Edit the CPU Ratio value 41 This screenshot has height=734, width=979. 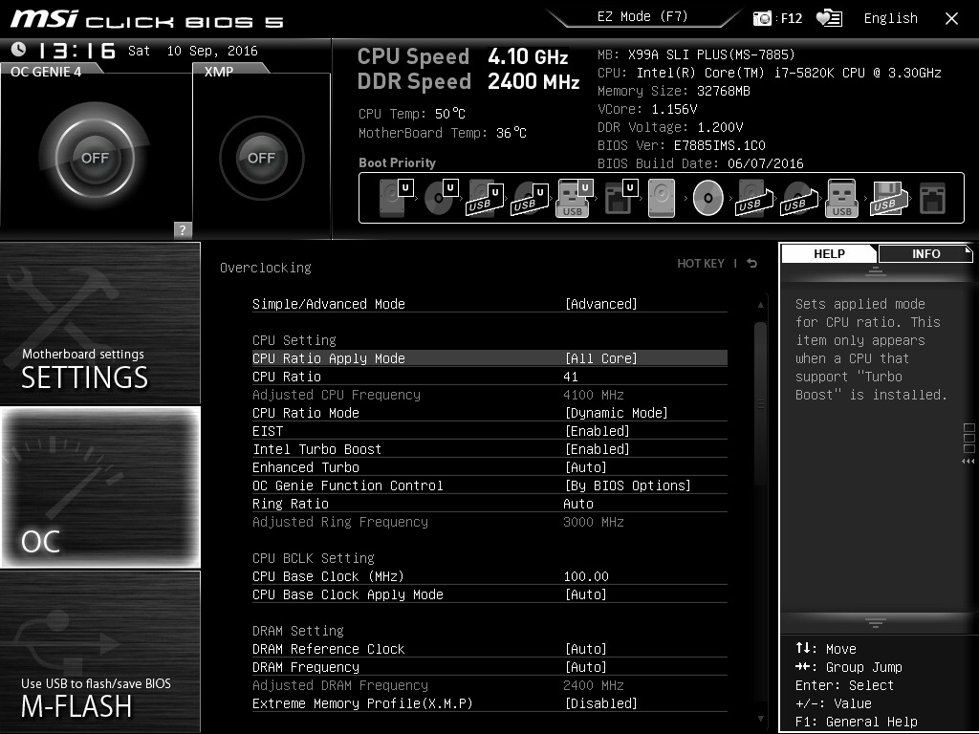pyautogui.click(x=571, y=377)
